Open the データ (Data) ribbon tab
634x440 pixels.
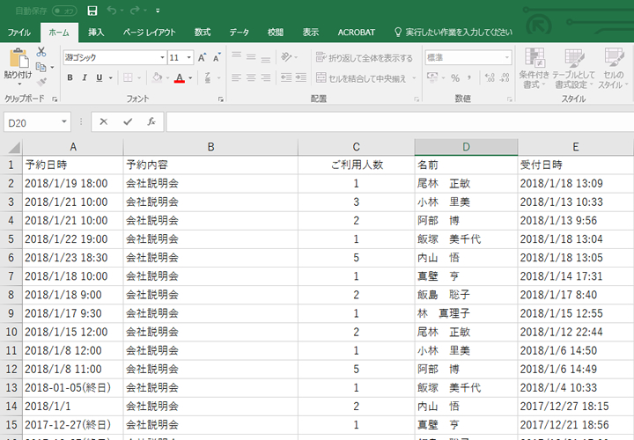(239, 33)
